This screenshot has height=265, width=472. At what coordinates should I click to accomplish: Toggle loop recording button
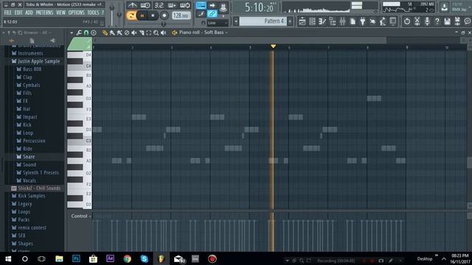tap(185, 5)
